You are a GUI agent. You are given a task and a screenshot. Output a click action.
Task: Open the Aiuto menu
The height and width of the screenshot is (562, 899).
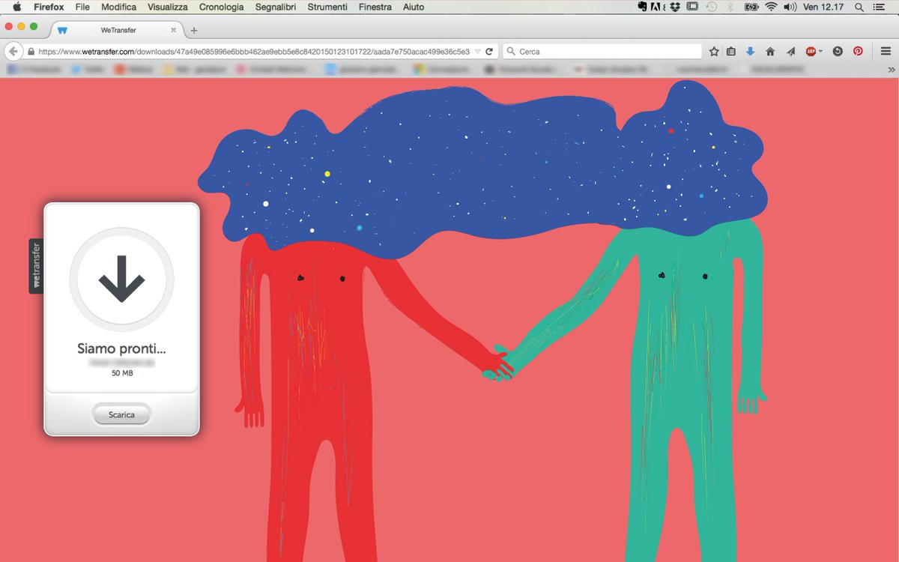(x=414, y=7)
